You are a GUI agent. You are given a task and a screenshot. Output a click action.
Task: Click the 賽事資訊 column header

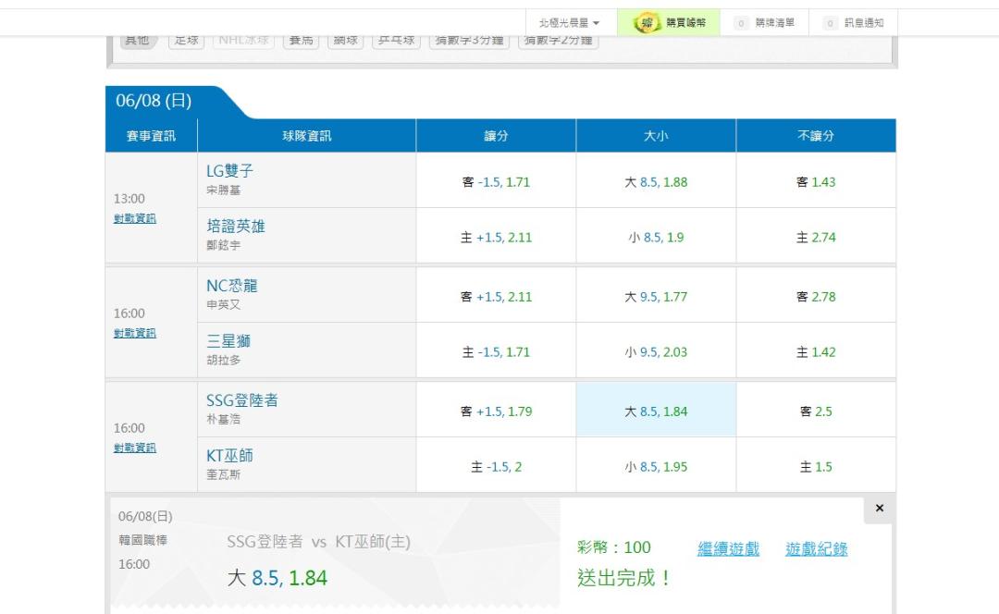pyautogui.click(x=151, y=136)
